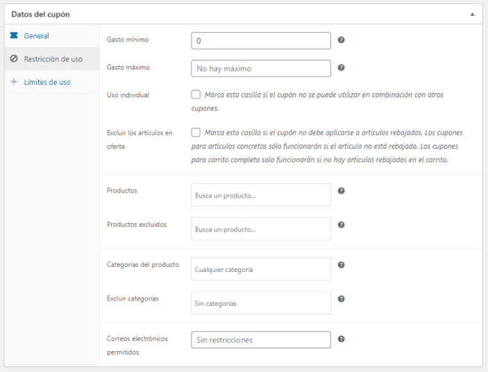Click the help icon for Excluir categorías
The height and width of the screenshot is (372, 488).
[x=341, y=299]
